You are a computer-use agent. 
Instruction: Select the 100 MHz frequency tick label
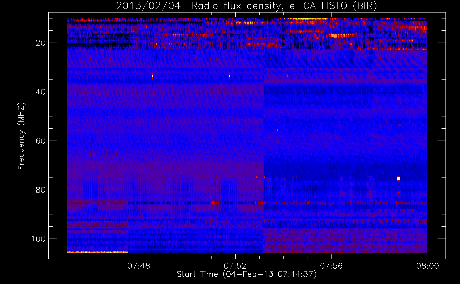point(38,239)
